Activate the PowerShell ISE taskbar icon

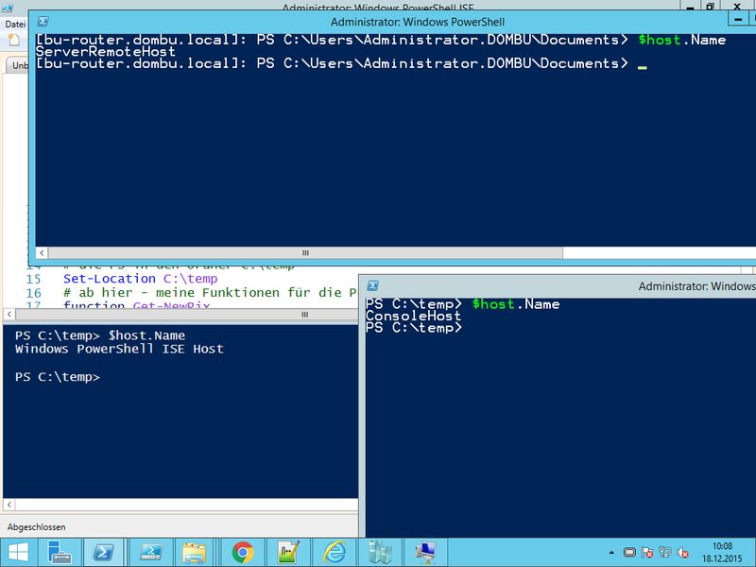pos(151,553)
